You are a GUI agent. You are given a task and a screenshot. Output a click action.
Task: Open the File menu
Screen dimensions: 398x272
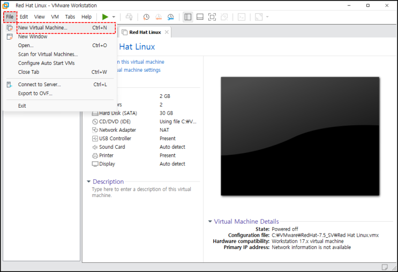pyautogui.click(x=10, y=17)
